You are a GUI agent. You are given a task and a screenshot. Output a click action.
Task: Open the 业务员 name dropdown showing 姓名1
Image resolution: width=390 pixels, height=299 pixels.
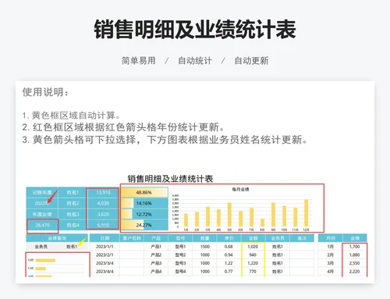pos(72,247)
